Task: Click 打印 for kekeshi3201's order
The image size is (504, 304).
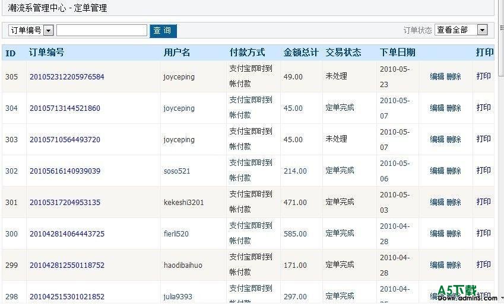Action: [x=483, y=202]
